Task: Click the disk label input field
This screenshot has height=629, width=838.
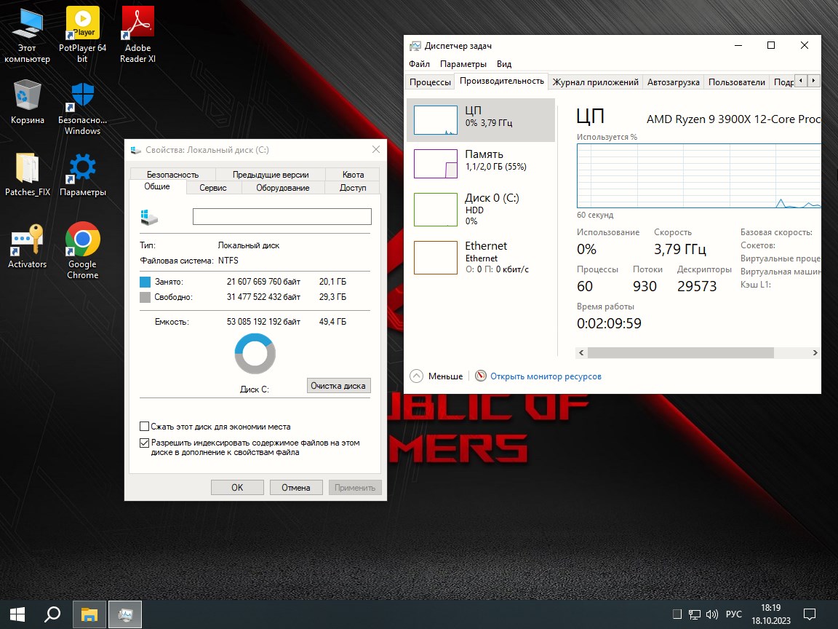Action: pyautogui.click(x=282, y=215)
